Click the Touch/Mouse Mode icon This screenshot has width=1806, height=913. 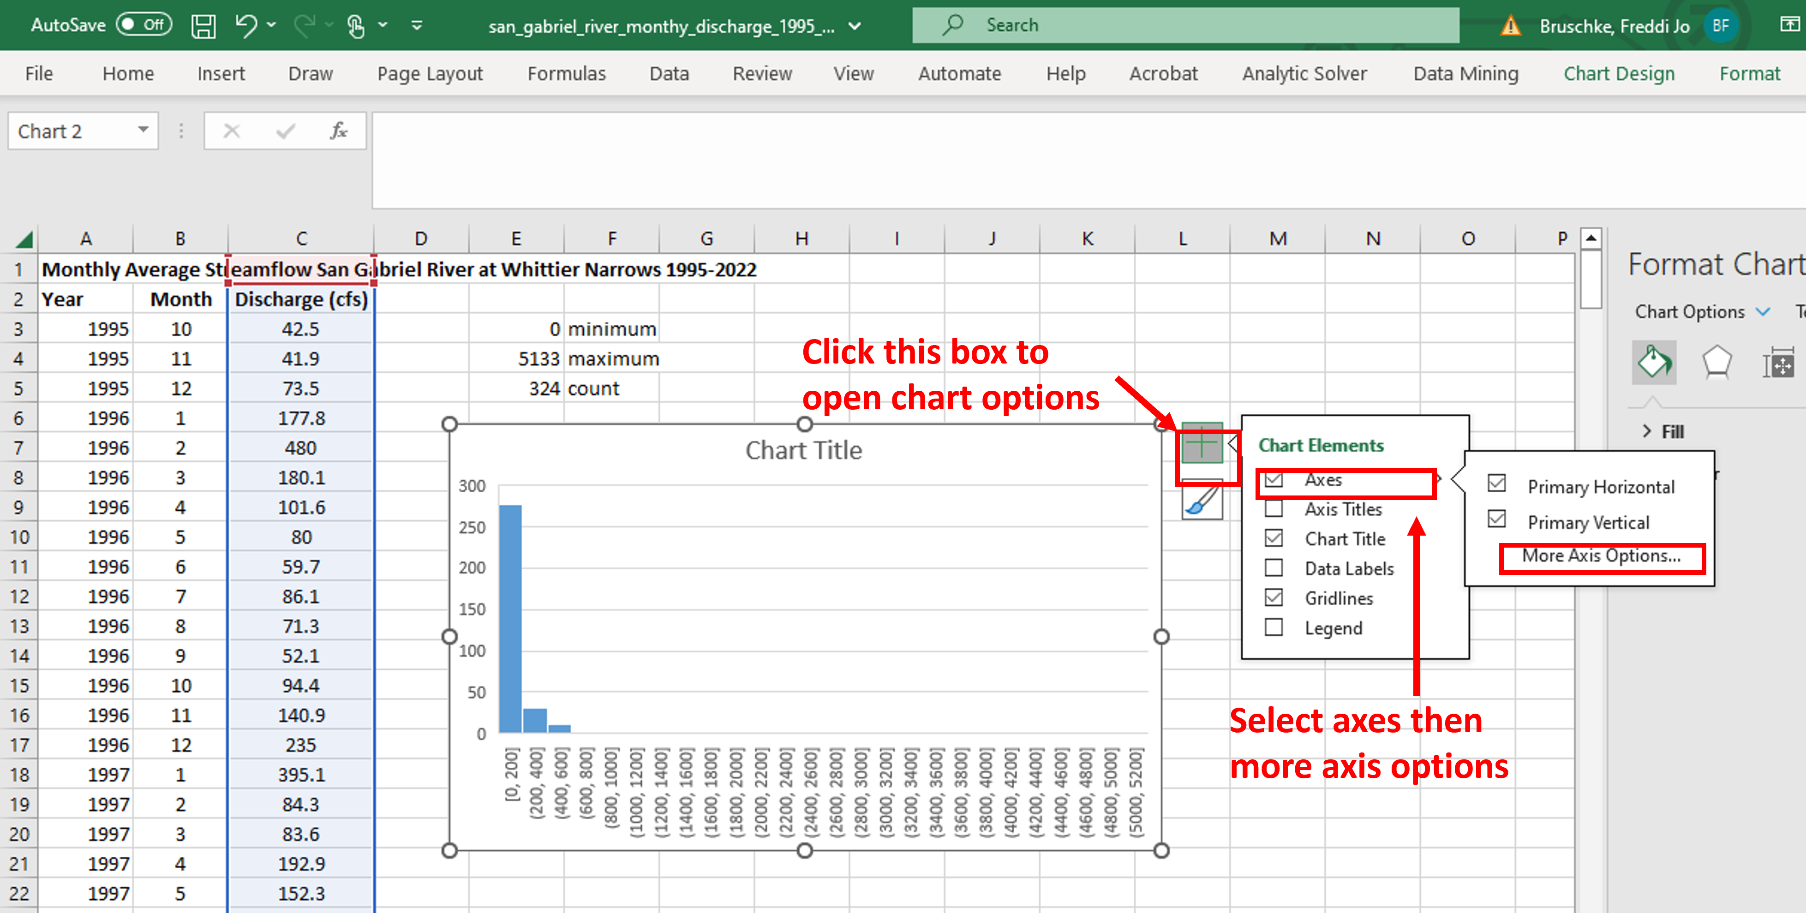pos(355,26)
